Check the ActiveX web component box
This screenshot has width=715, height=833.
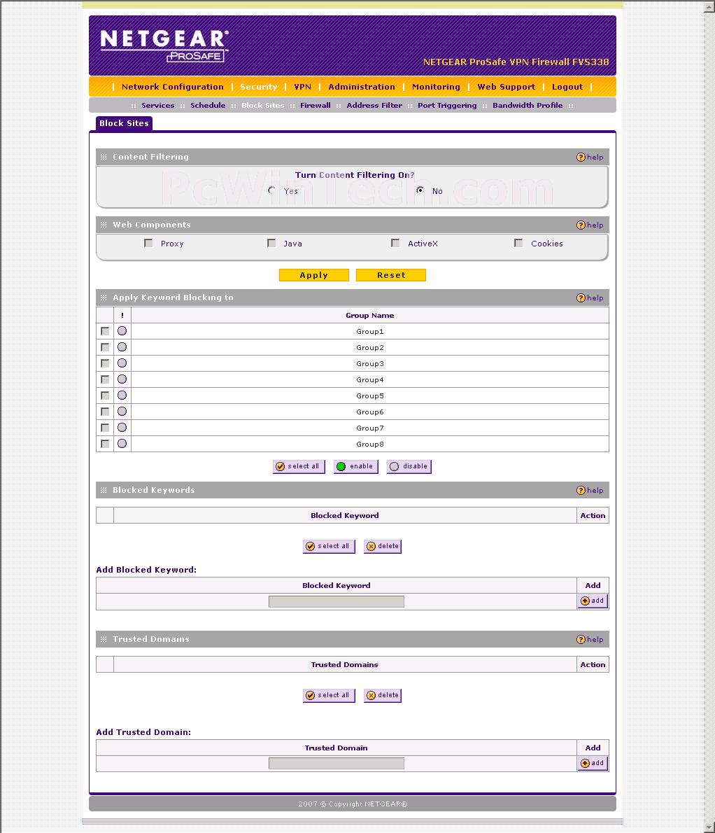click(x=395, y=243)
